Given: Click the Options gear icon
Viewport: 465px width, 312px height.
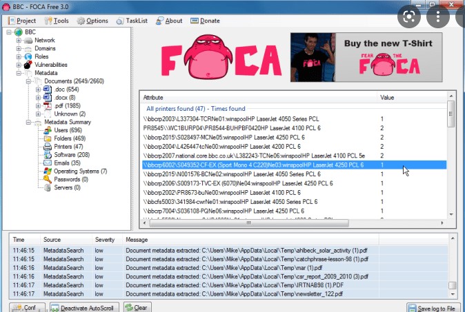Looking at the screenshot, I should 81,21.
